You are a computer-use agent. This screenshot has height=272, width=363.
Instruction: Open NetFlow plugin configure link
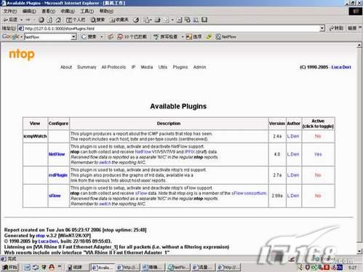[x=57, y=154]
